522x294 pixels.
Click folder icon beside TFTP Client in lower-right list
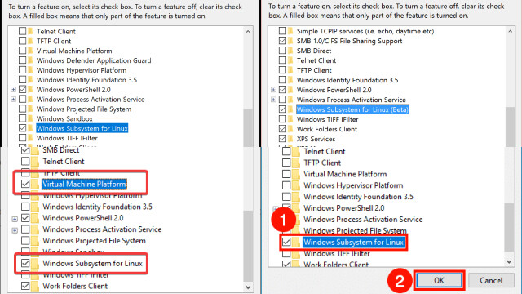click(x=296, y=163)
